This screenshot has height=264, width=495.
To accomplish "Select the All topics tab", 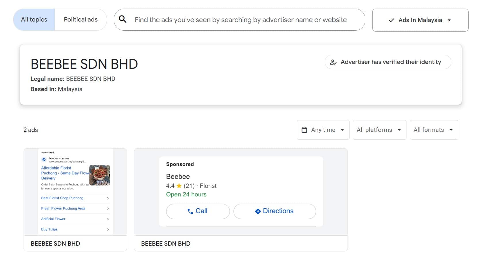I will click(x=33, y=19).
